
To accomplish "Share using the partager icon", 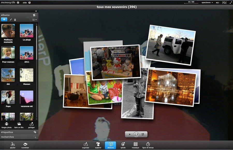I will (x=32, y=124).
